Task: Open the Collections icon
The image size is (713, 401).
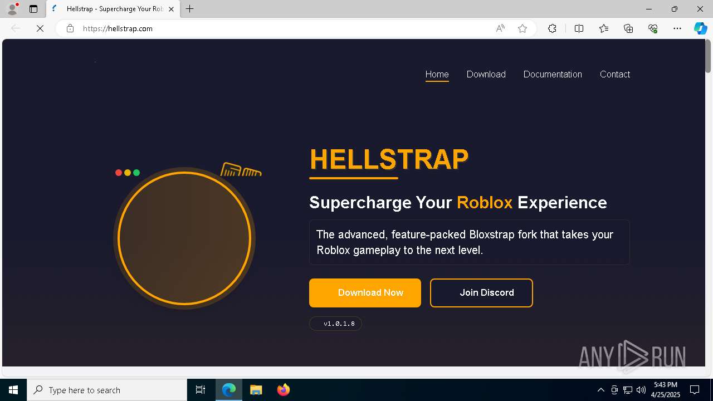Action: (x=628, y=28)
